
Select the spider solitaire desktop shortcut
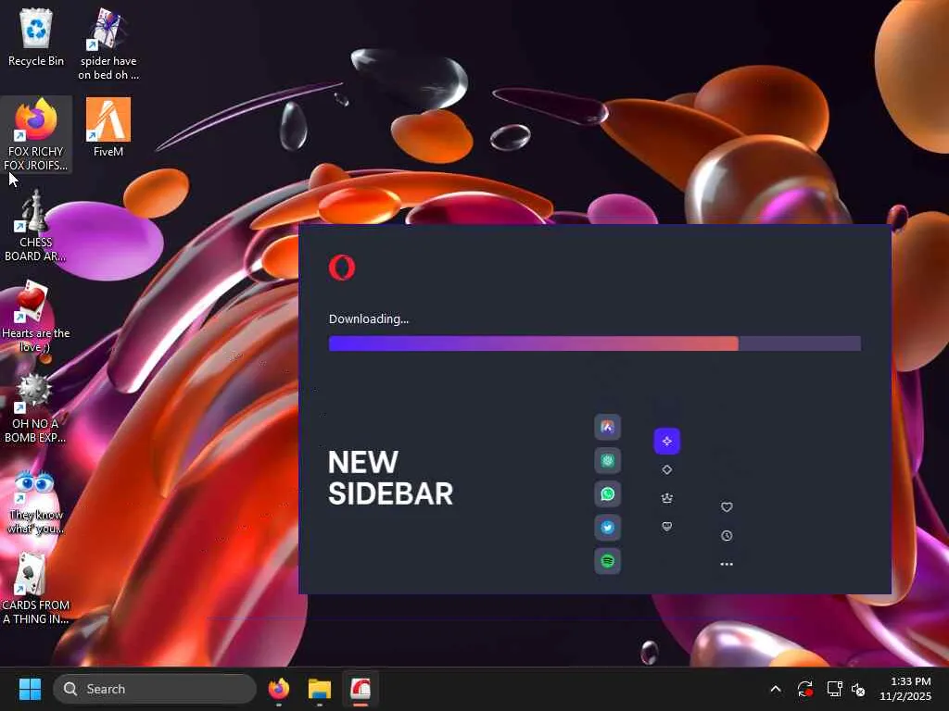(108, 44)
